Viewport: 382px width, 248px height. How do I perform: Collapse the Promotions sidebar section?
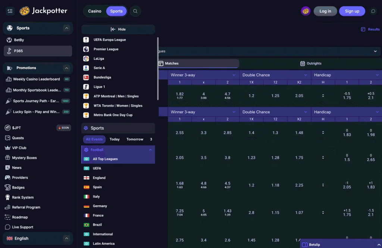pyautogui.click(x=66, y=68)
